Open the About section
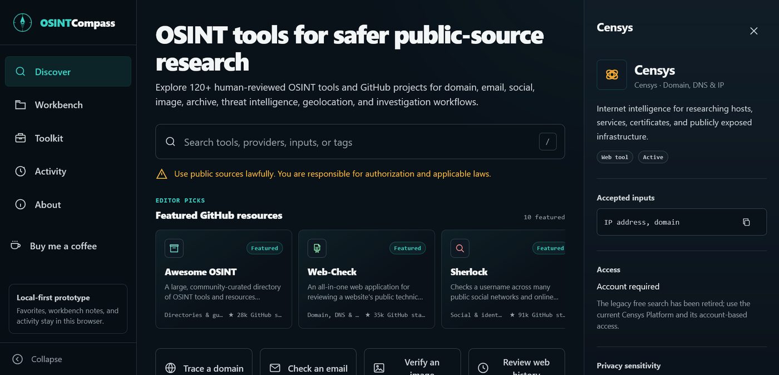The width and height of the screenshot is (779, 375). 68,205
